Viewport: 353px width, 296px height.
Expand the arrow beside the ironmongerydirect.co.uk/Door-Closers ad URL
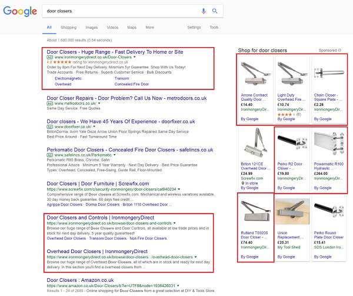134,57
